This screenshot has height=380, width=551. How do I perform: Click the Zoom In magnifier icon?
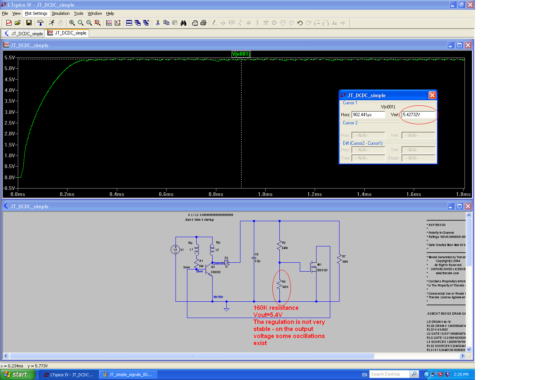point(72,23)
